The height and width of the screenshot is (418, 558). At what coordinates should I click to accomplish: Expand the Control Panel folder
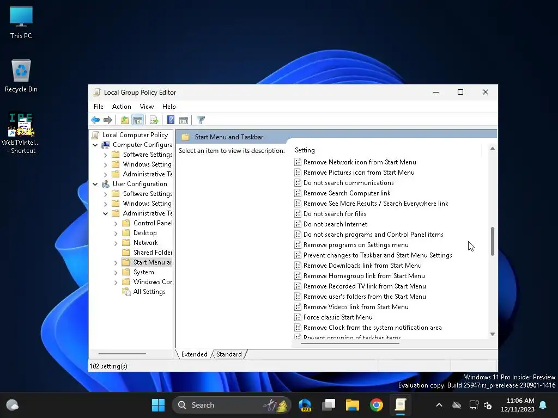(116, 224)
